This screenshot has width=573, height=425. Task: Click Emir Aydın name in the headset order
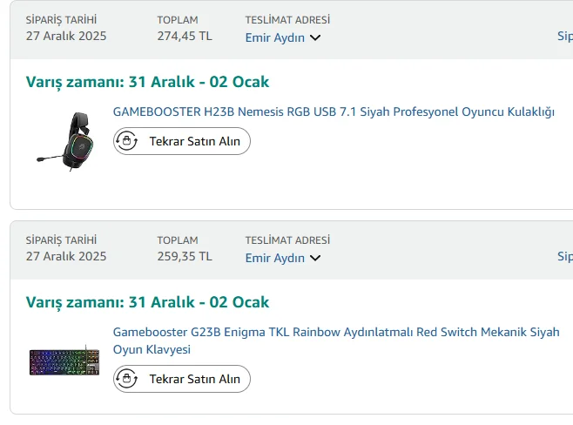point(274,37)
